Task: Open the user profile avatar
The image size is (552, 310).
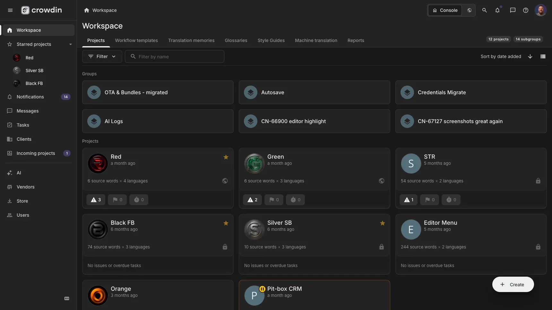Action: click(x=541, y=10)
